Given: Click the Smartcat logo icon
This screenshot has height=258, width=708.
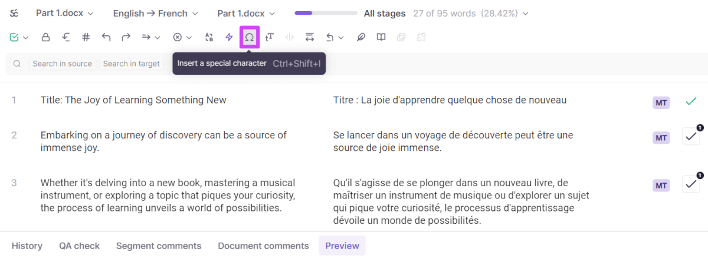Looking at the screenshot, I should tap(14, 13).
